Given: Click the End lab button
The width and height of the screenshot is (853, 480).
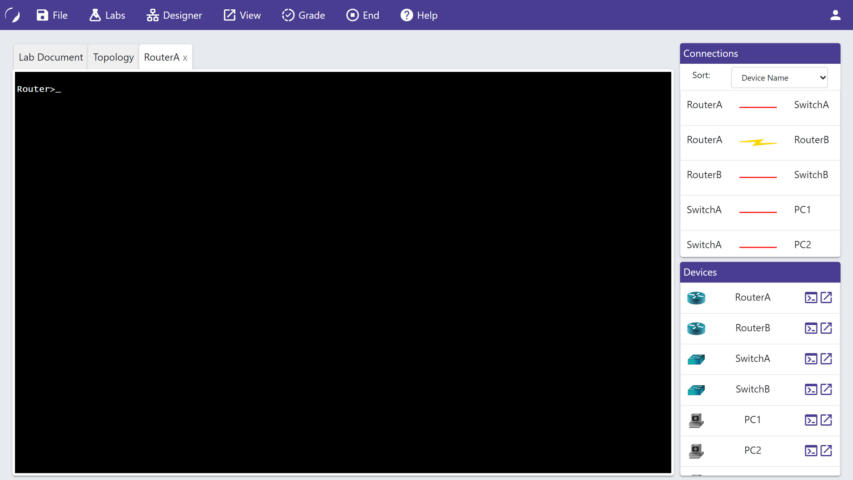Looking at the screenshot, I should pyautogui.click(x=362, y=15).
